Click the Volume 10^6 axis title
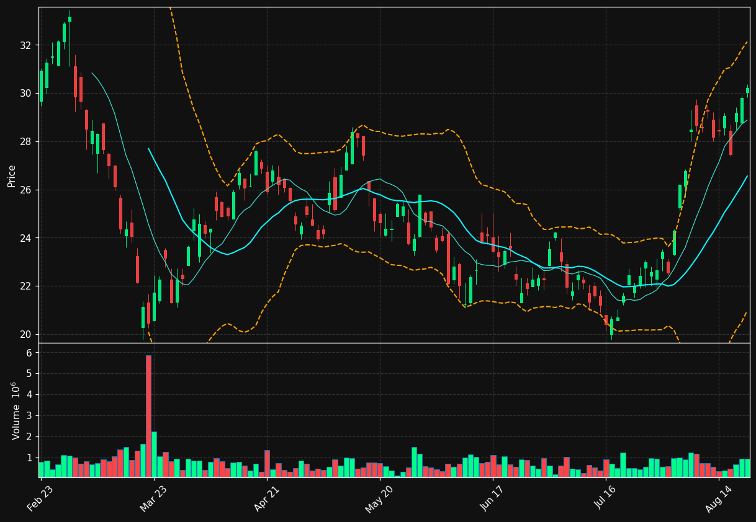The width and height of the screenshot is (756, 522). [x=15, y=410]
